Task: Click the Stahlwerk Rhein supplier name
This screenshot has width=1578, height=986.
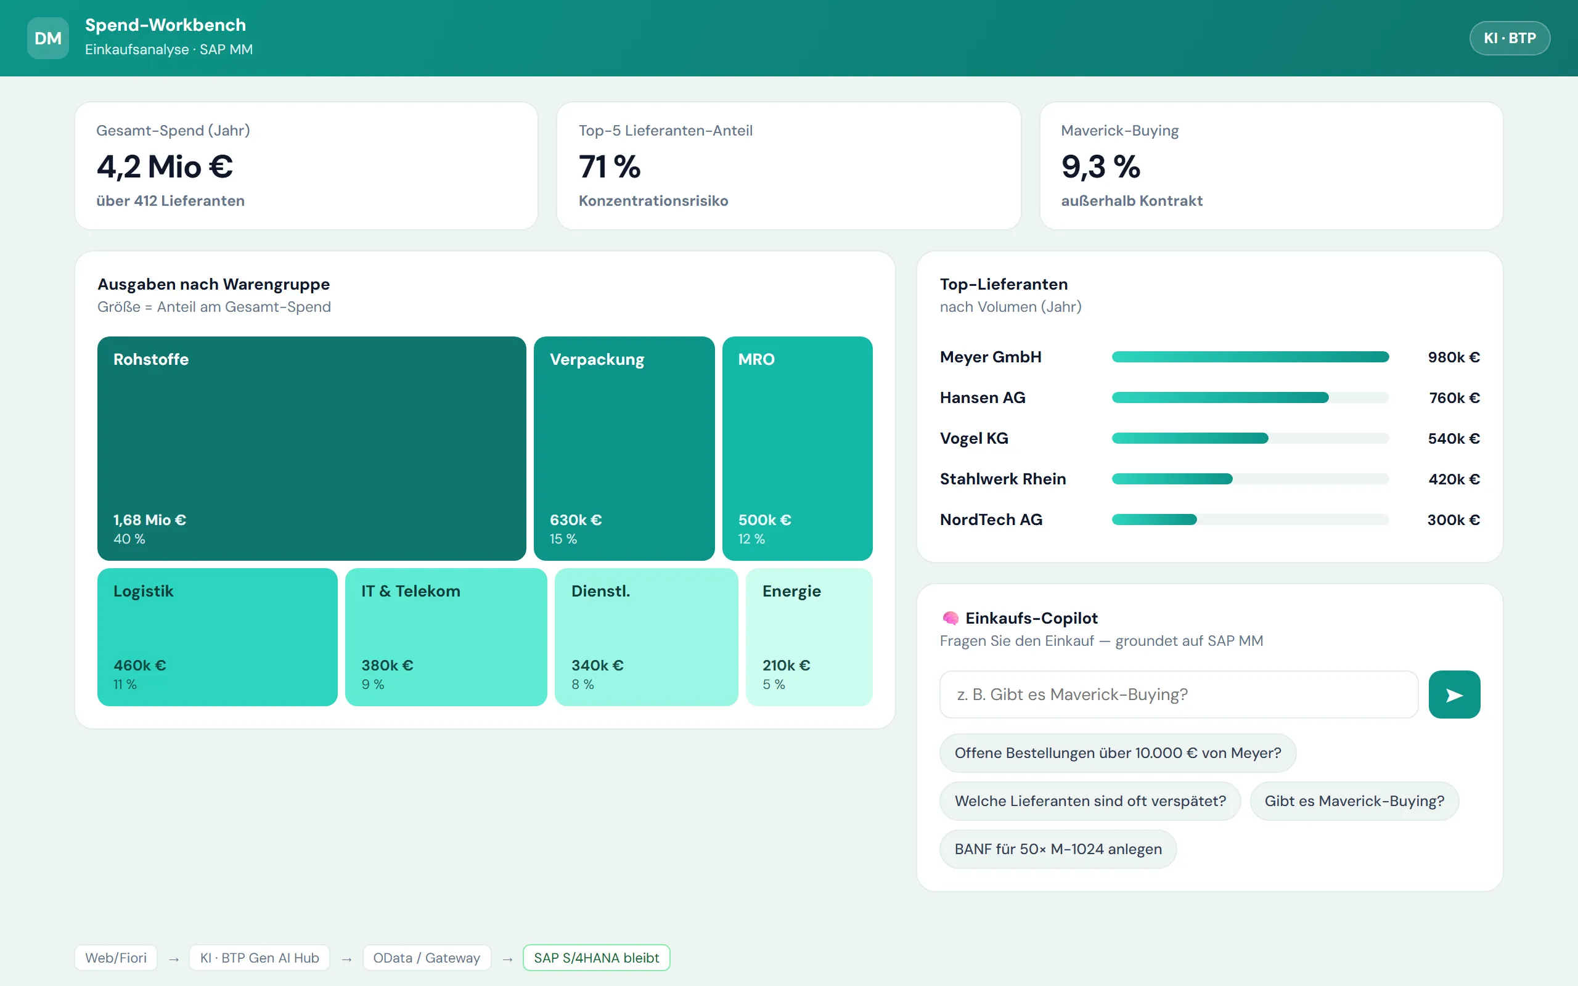Action: [1003, 479]
